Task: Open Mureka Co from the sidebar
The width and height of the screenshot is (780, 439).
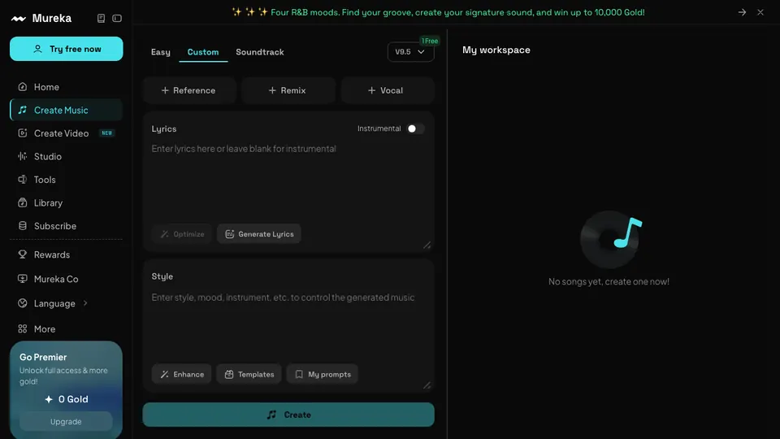Action: click(x=66, y=279)
